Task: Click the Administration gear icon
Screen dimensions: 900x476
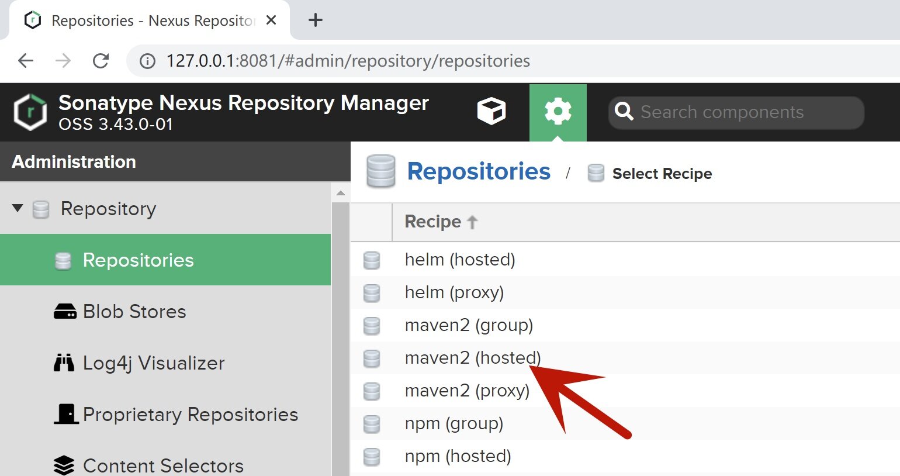Action: (x=558, y=112)
